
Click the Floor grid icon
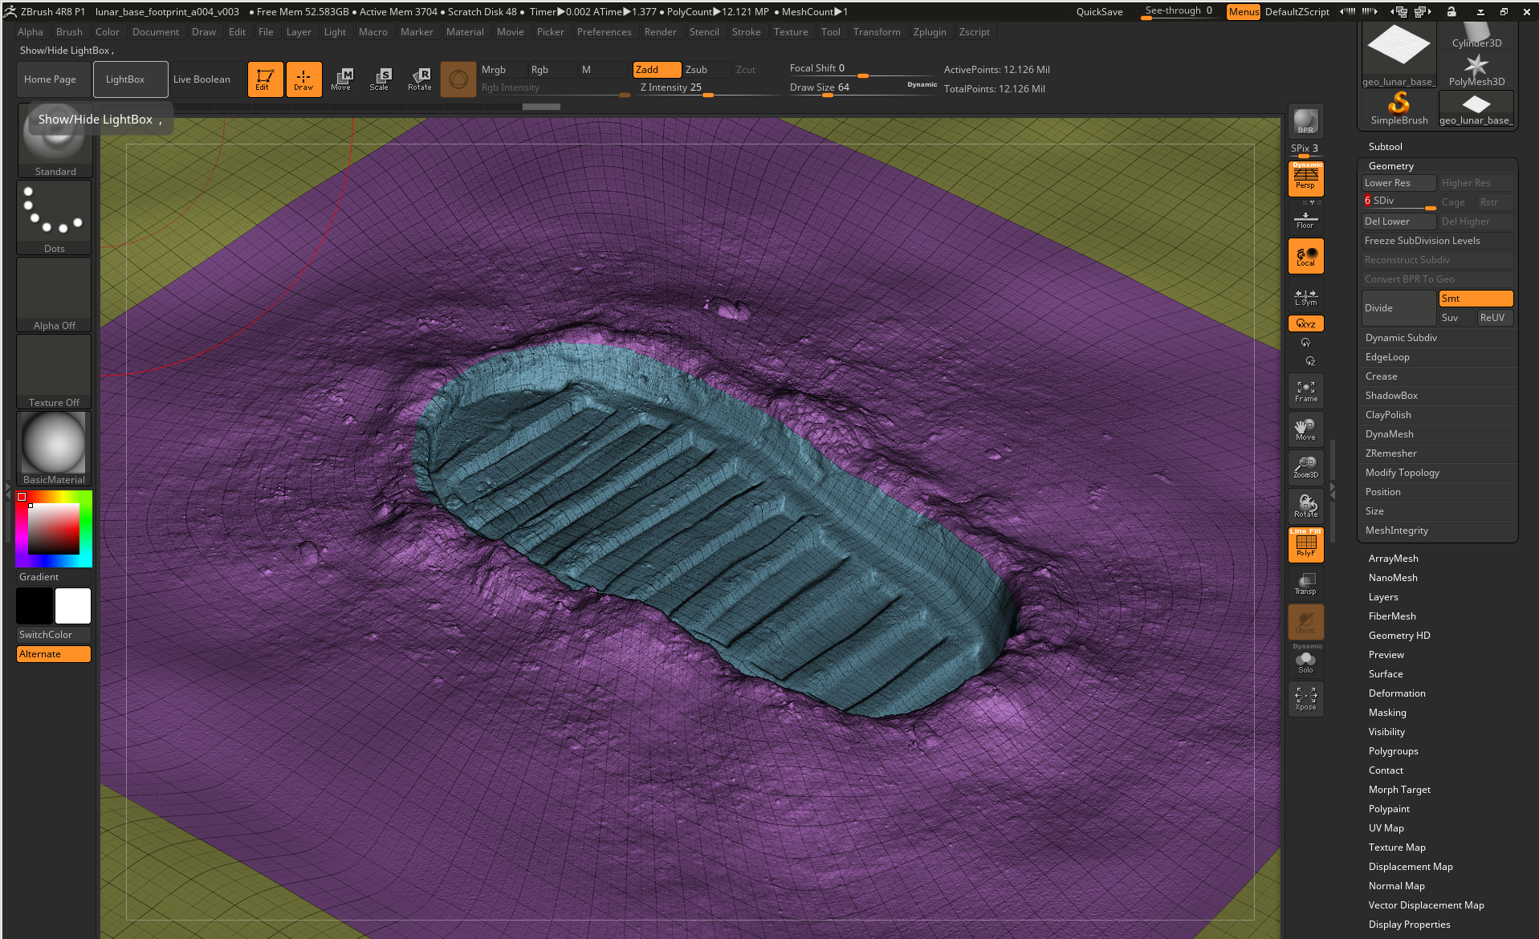coord(1305,219)
